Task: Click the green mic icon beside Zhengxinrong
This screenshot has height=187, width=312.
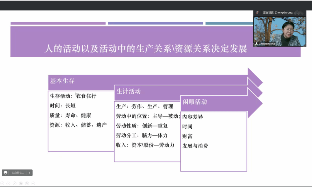Action: pyautogui.click(x=256, y=44)
